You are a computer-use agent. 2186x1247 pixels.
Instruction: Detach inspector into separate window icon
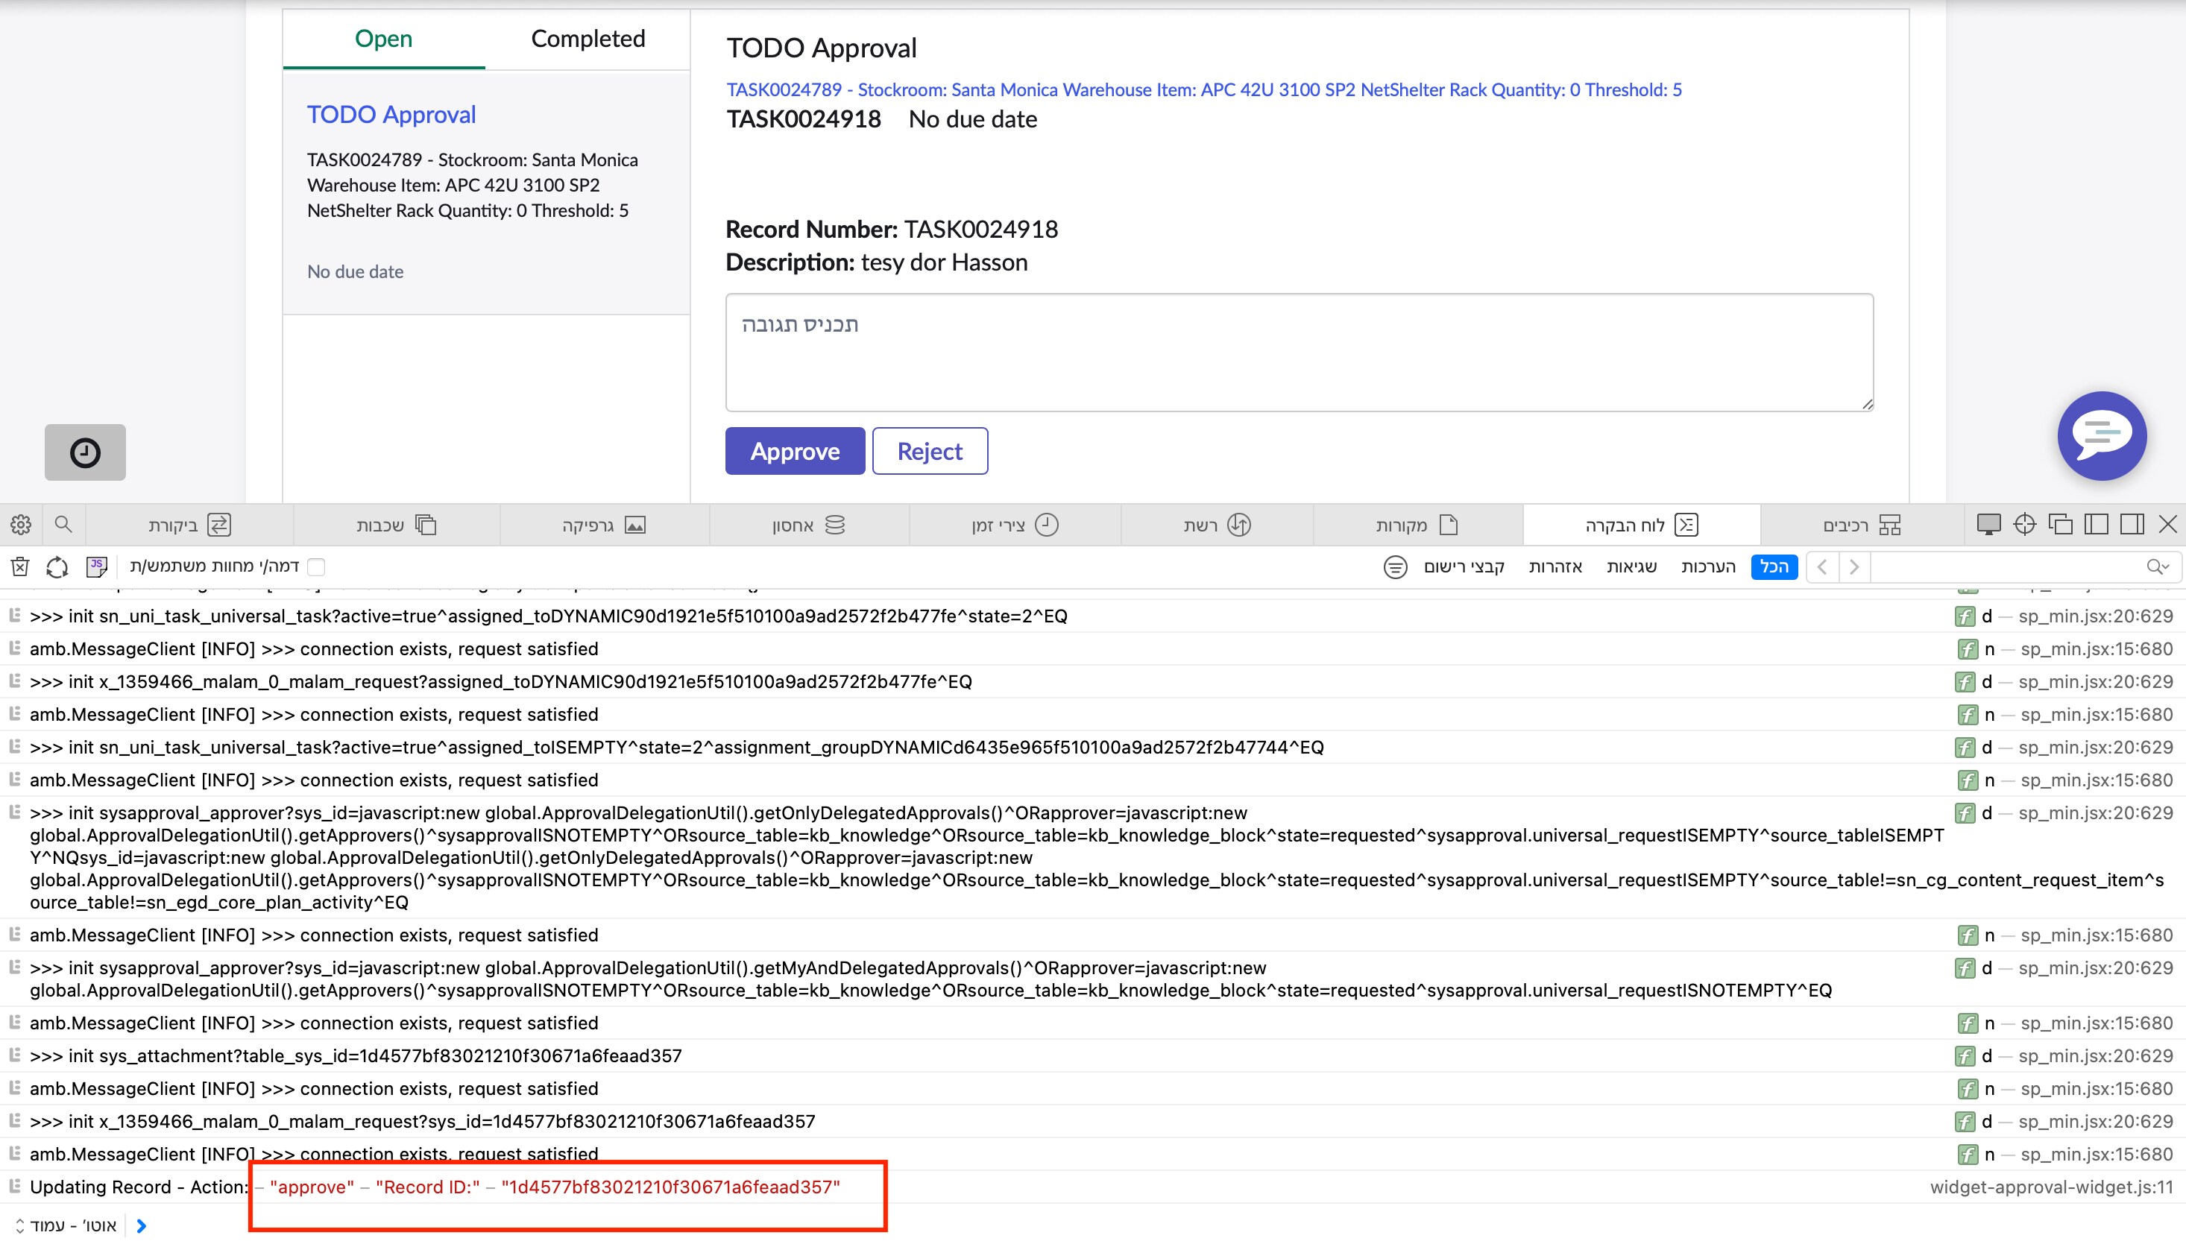pos(2060,524)
